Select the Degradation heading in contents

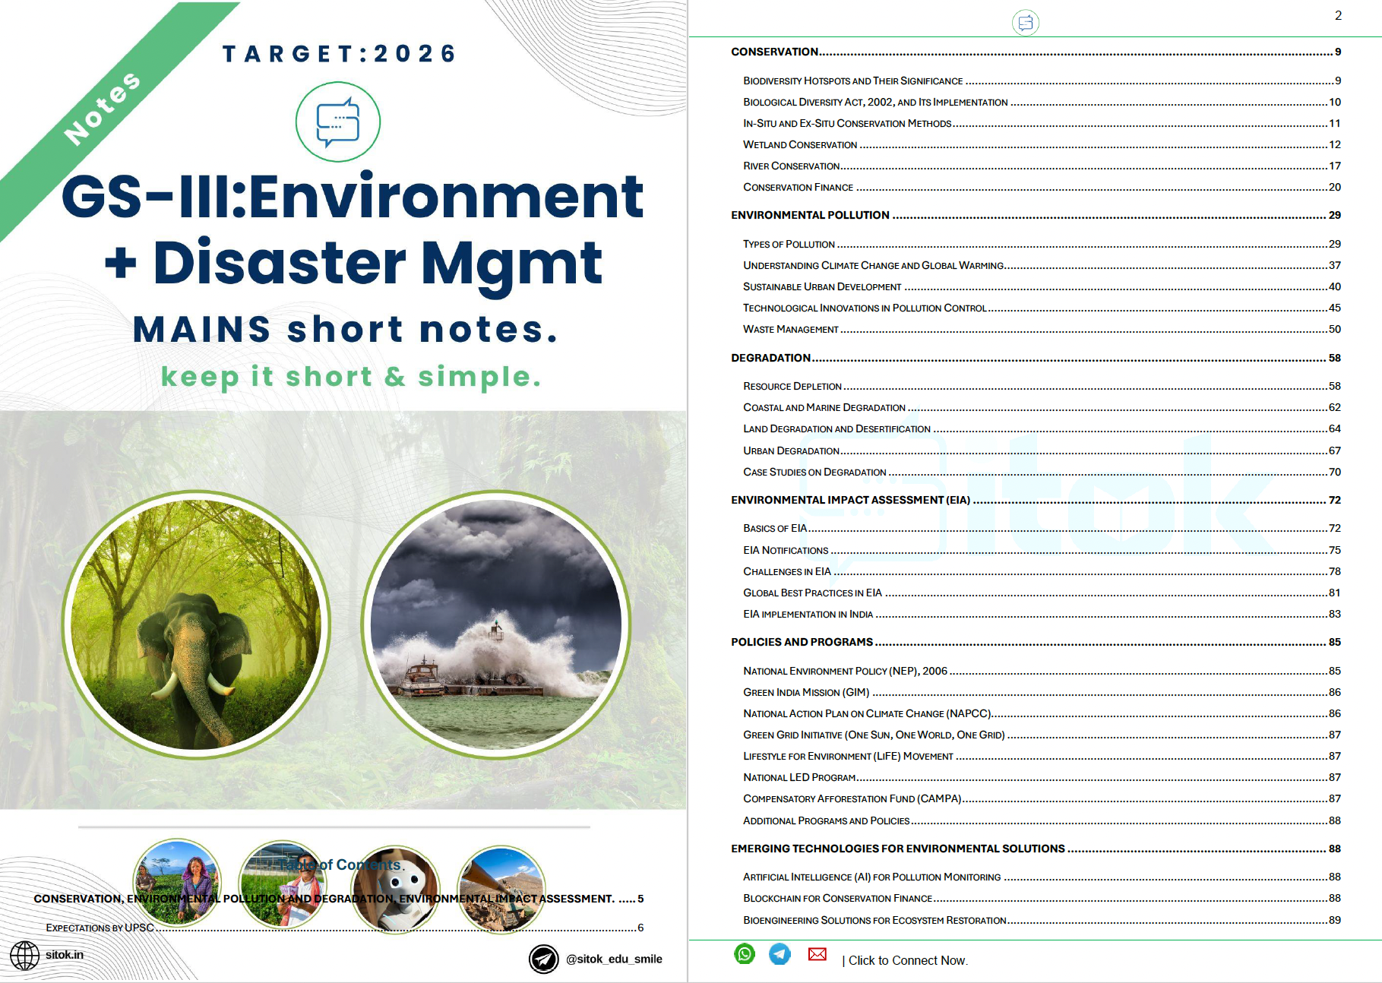(770, 357)
